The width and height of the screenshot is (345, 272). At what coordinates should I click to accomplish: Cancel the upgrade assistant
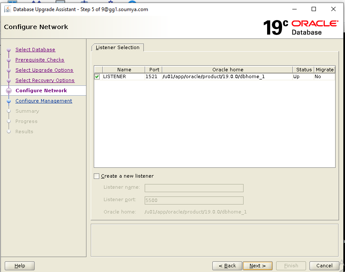(324, 266)
